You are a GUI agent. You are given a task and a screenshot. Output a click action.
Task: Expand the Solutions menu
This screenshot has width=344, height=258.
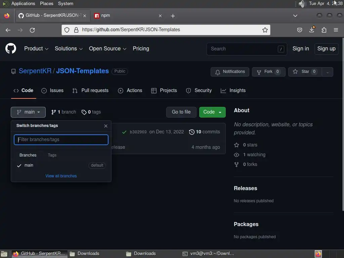(x=69, y=48)
